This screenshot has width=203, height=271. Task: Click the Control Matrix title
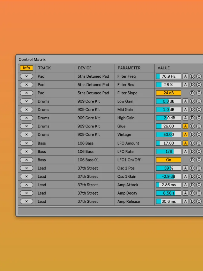[x=32, y=59]
